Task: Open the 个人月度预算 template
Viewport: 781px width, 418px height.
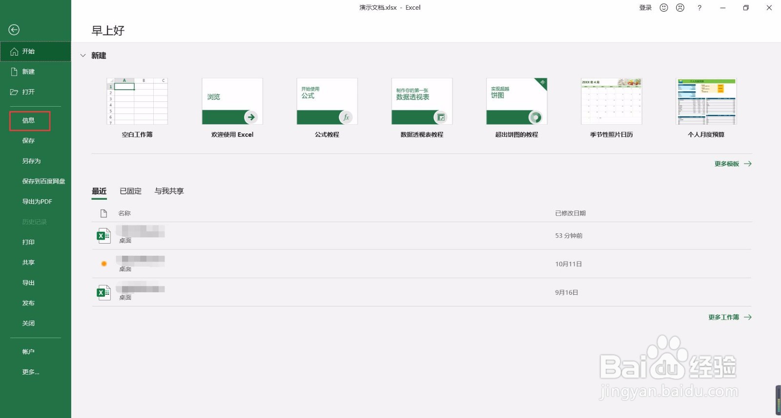Action: coord(706,108)
